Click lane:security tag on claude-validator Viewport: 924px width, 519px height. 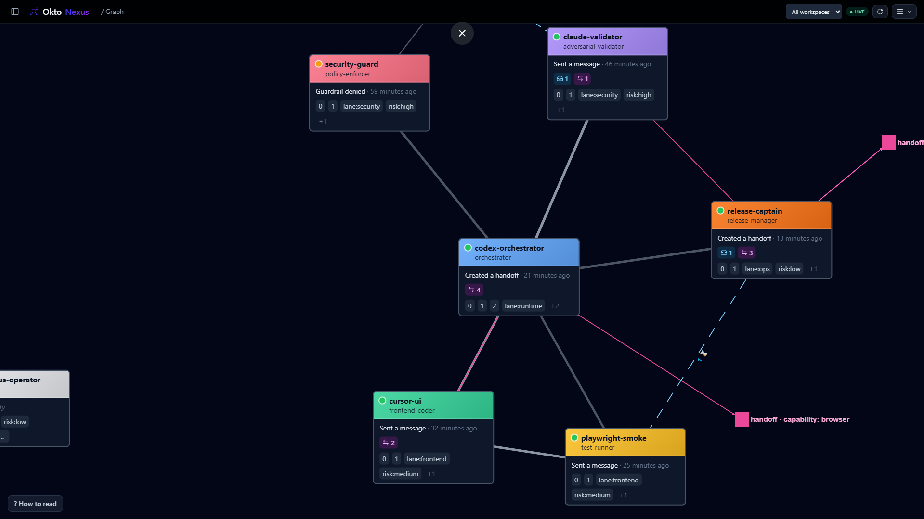[x=599, y=95]
